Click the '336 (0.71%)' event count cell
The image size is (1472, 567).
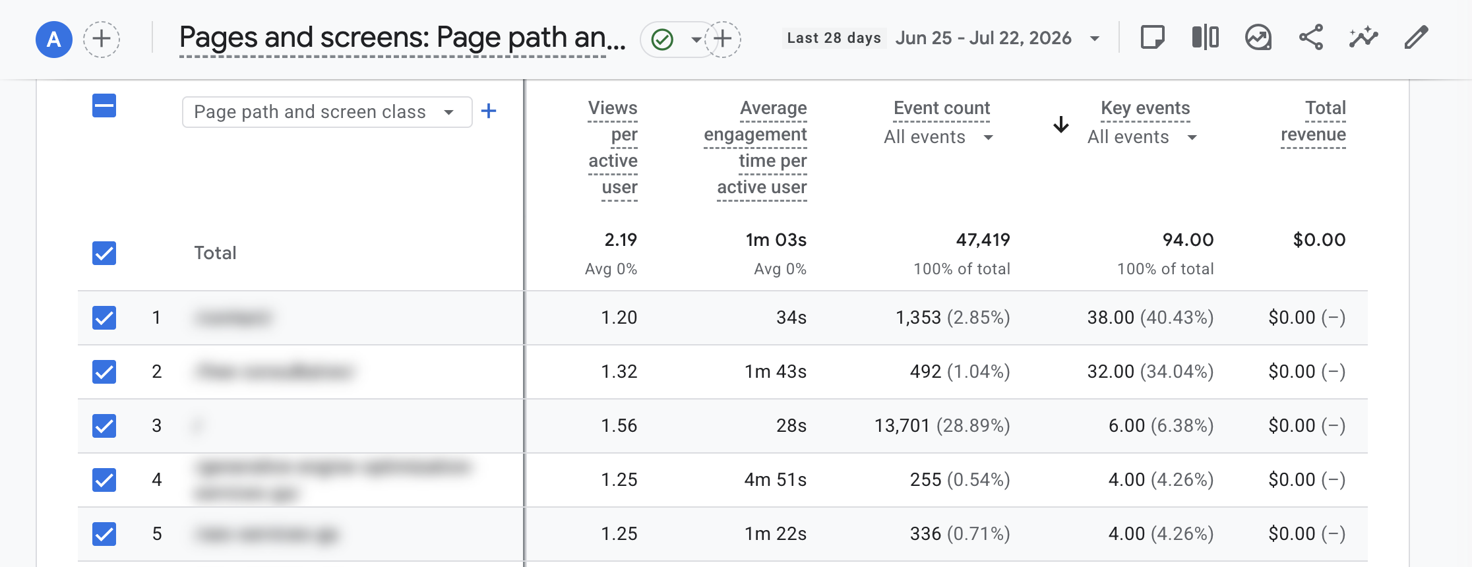960,534
